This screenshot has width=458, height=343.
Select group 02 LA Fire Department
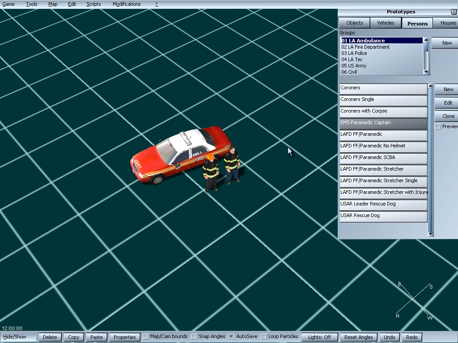382,47
